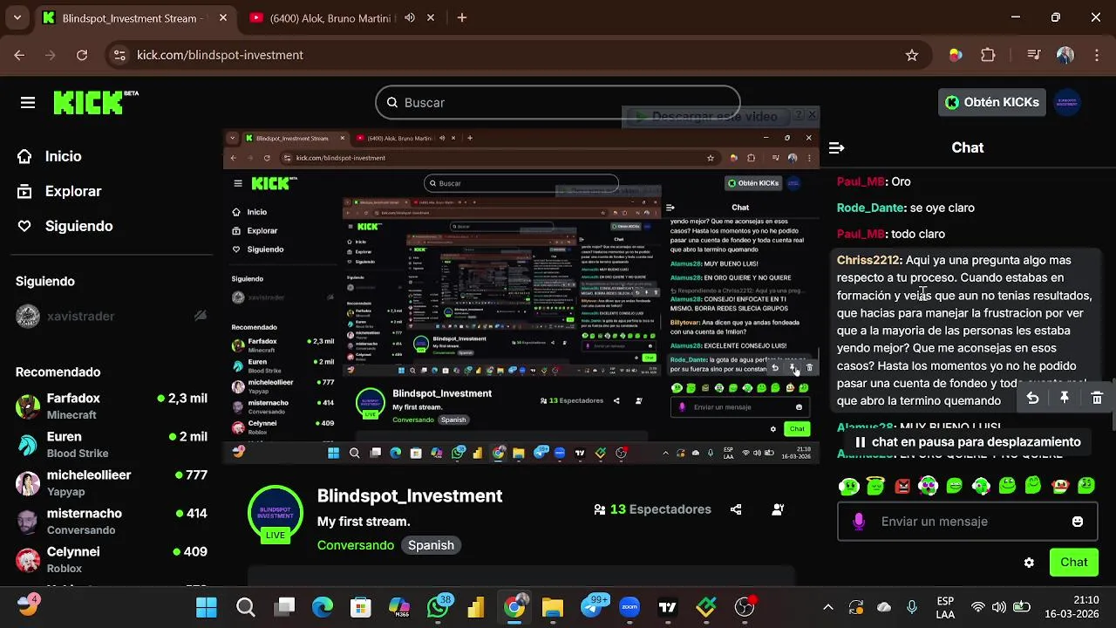Collapse the chat panel with arrow icon

point(836,148)
